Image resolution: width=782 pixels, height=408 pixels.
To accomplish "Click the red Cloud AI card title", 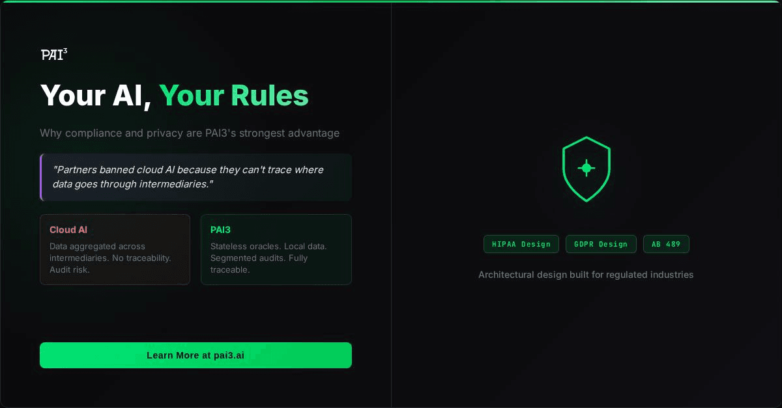I will 68,230.
